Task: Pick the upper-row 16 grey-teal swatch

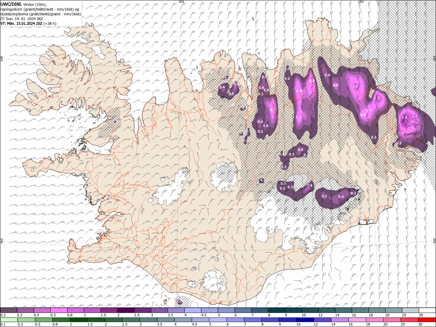Action: (360, 310)
